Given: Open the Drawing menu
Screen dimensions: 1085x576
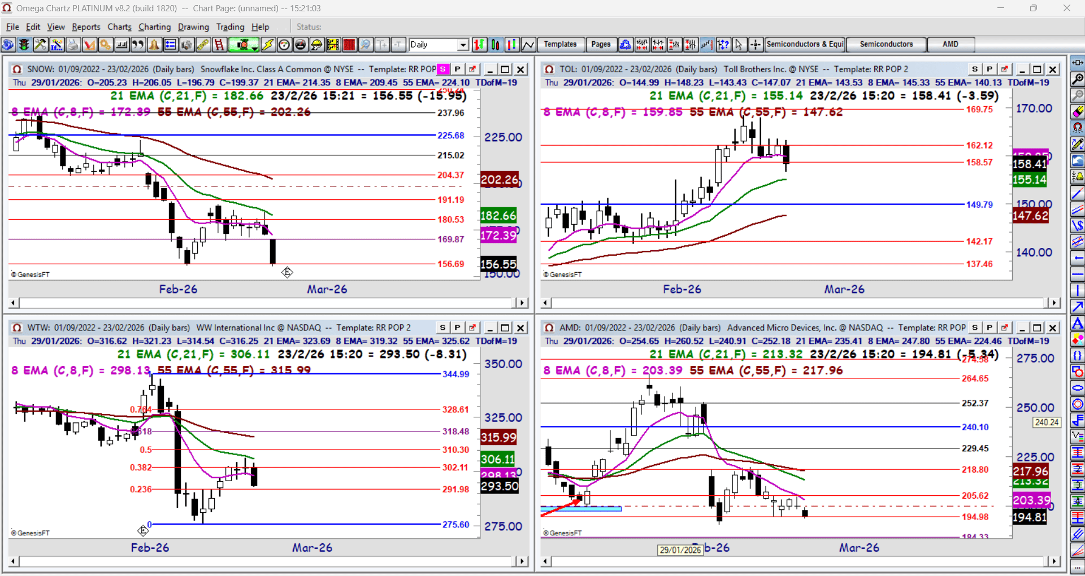Looking at the screenshot, I should click(x=193, y=27).
